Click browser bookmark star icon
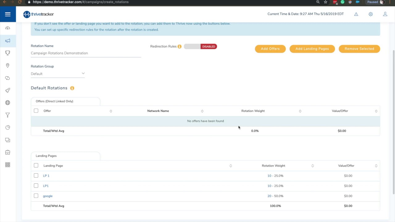The height and width of the screenshot is (222, 395). 326,2
